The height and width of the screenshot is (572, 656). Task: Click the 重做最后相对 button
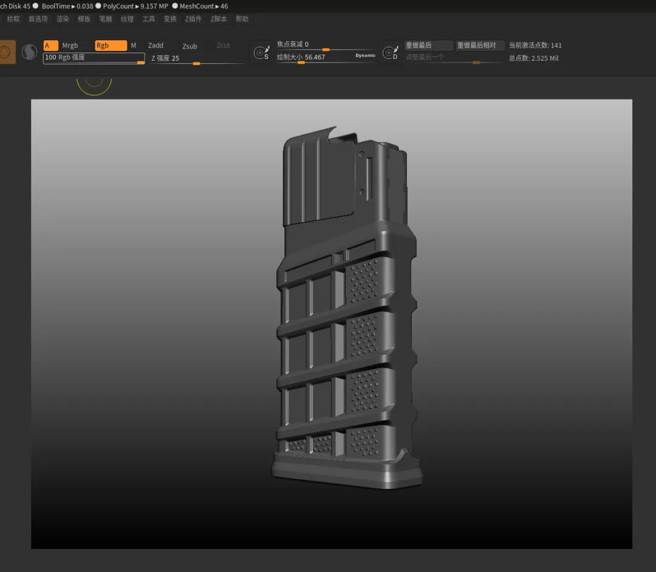tap(480, 46)
